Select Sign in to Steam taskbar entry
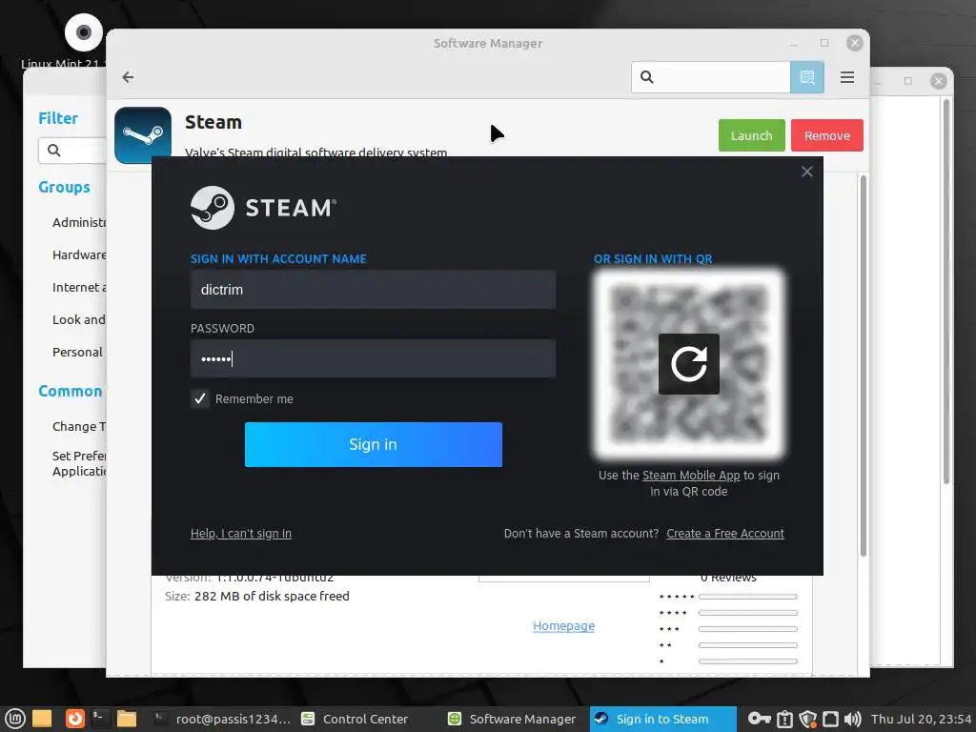Screen dimensions: 976x732 pyautogui.click(x=663, y=719)
